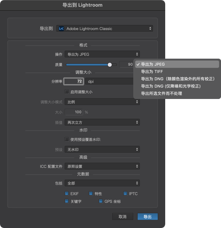Image resolution: width=221 pixels, height=228 pixels.
Task: Choose 导出为 DNG (仅降噪和光学校正)
Action: tap(177, 86)
